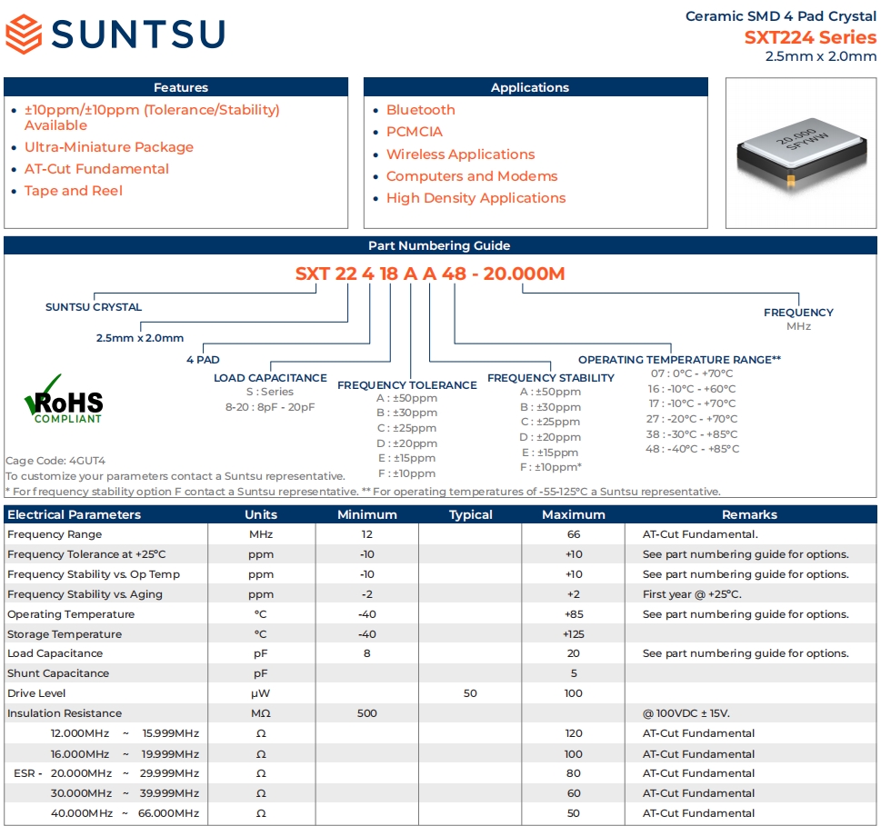This screenshot has width=881, height=826.
Task: Click the Features section header
Action: tap(175, 87)
